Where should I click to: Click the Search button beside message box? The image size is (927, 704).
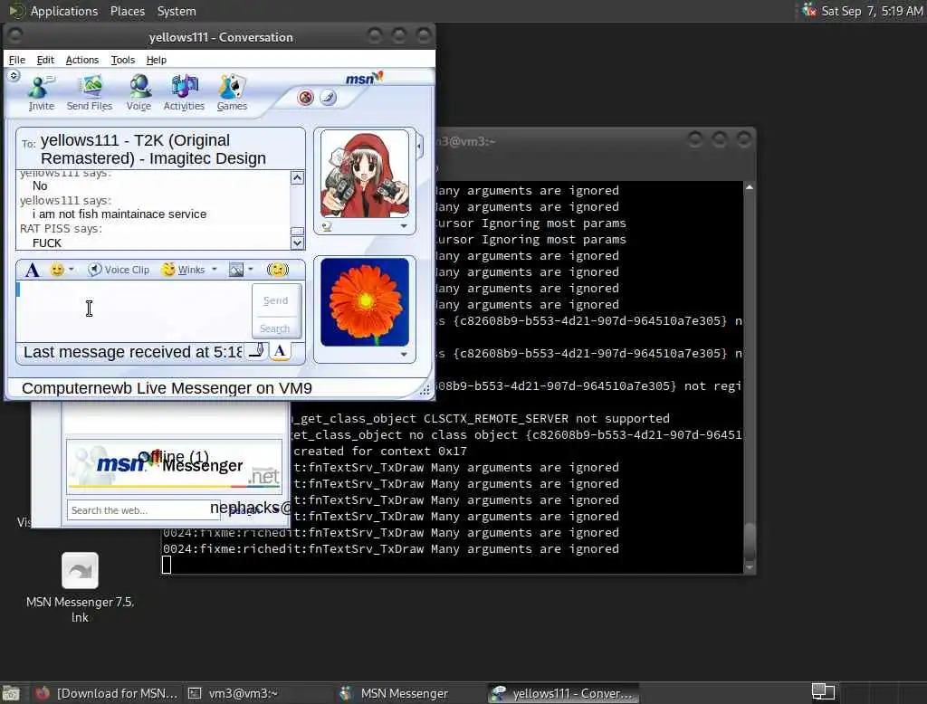coord(275,328)
